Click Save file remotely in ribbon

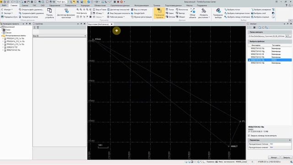(x=31, y=13)
